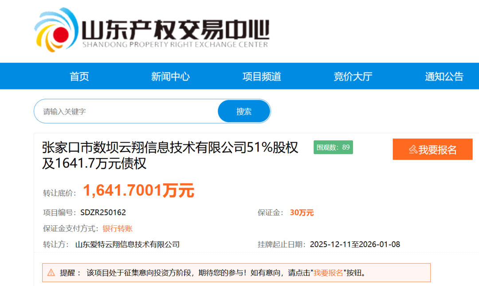The image size is (479, 286).
Task: Click the 30万元 deposit amount
Action: 302,213
